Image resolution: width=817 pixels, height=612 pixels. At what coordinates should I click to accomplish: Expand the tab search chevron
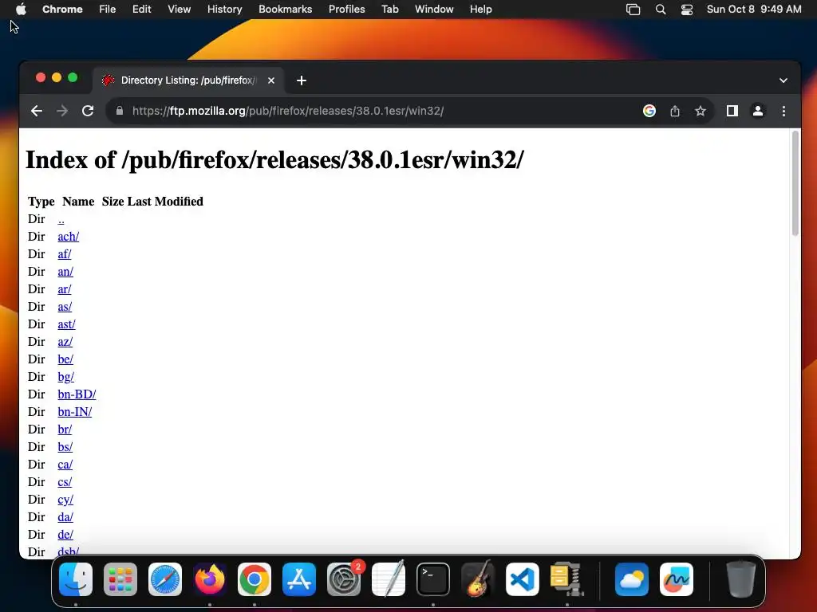click(783, 80)
